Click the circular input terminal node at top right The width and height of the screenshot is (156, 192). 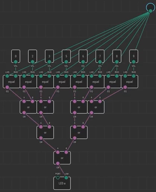[x=151, y=8]
